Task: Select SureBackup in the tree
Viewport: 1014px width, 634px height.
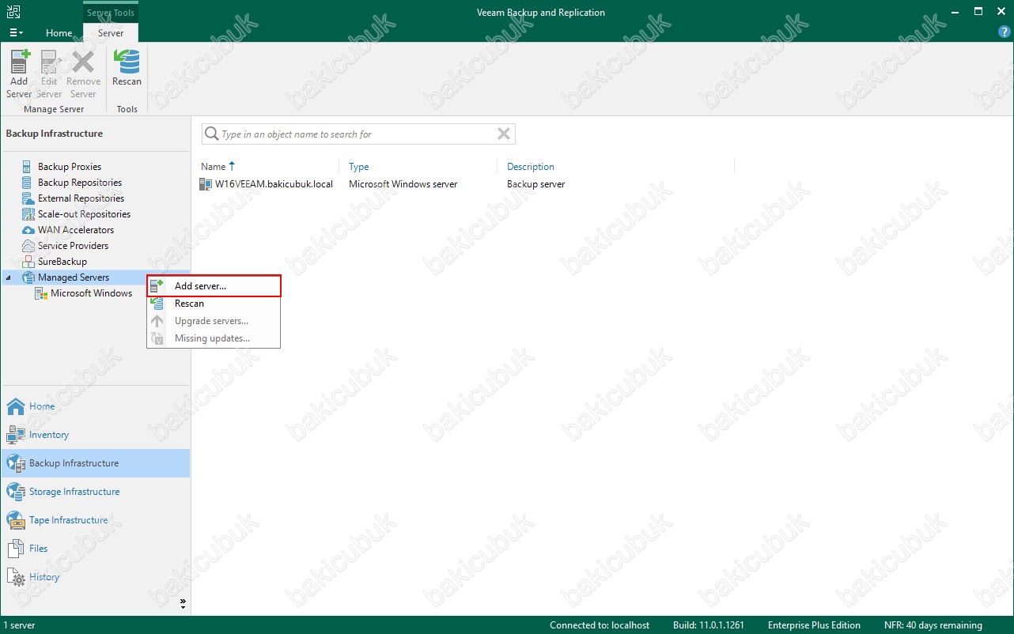Action: click(x=62, y=262)
